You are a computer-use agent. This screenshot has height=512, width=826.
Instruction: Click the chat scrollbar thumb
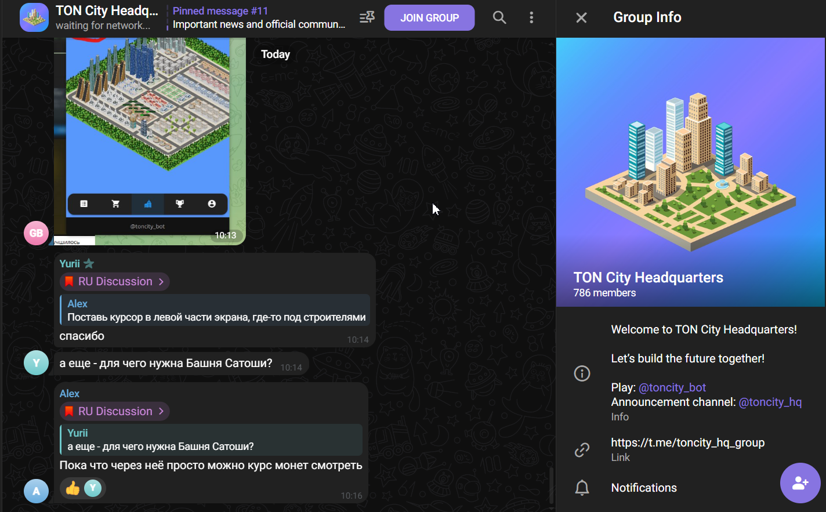click(x=550, y=486)
